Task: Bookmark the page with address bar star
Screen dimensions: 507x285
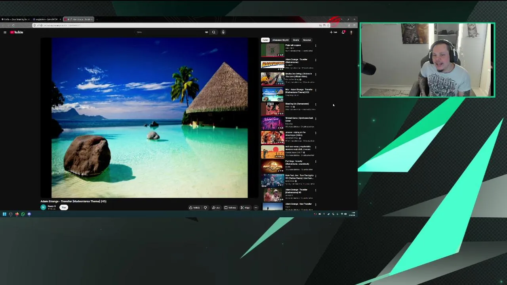Action: [328, 25]
